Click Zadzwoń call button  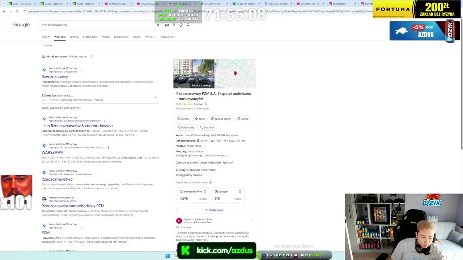click(x=207, y=127)
